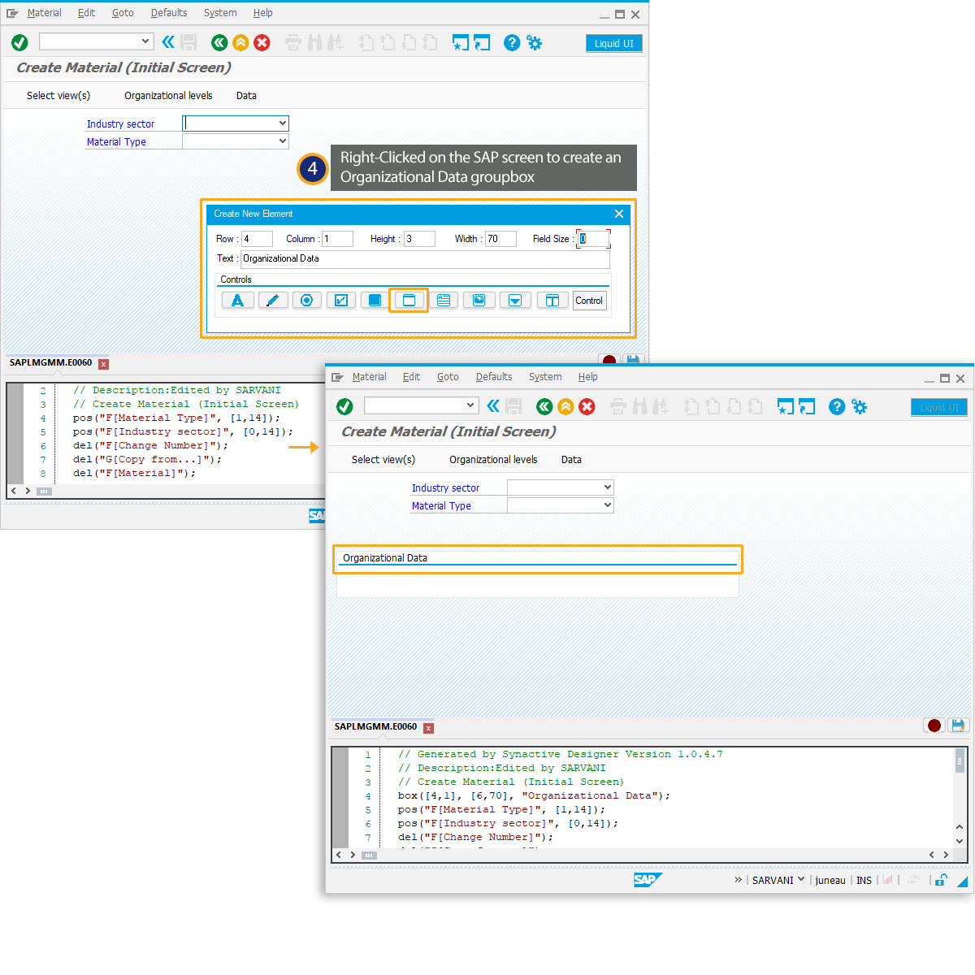
Task: Open the Help menu in front window
Action: [x=588, y=377]
